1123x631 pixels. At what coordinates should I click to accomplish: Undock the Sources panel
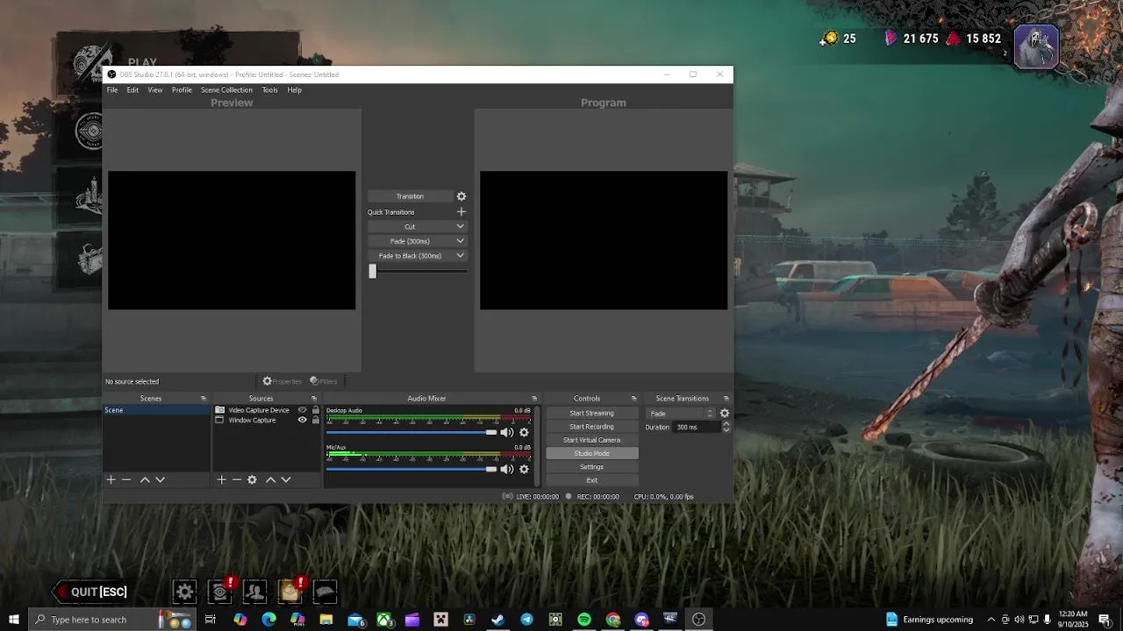[314, 399]
